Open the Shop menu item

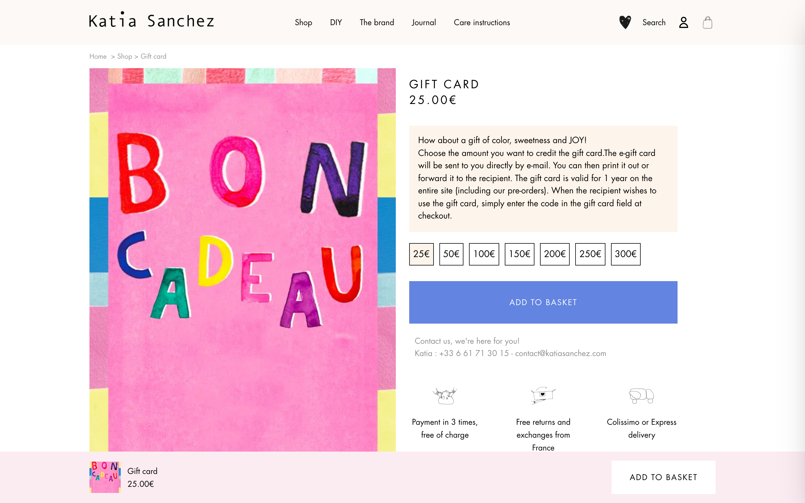tap(303, 23)
